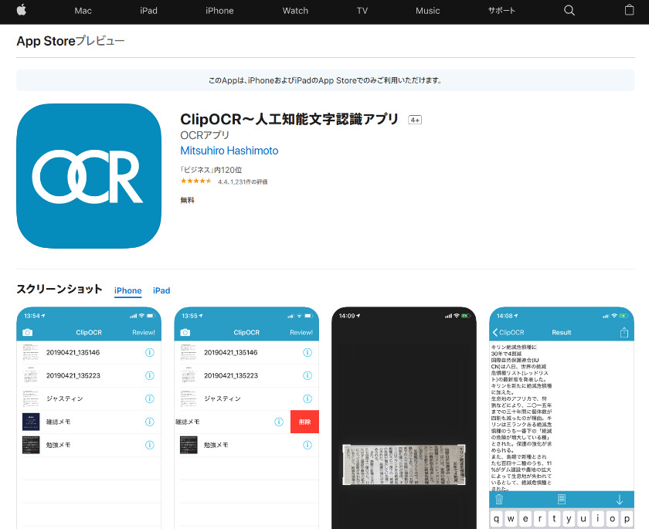This screenshot has height=529, width=649.
Task: Select the iPad screenshots tab
Action: (x=161, y=291)
